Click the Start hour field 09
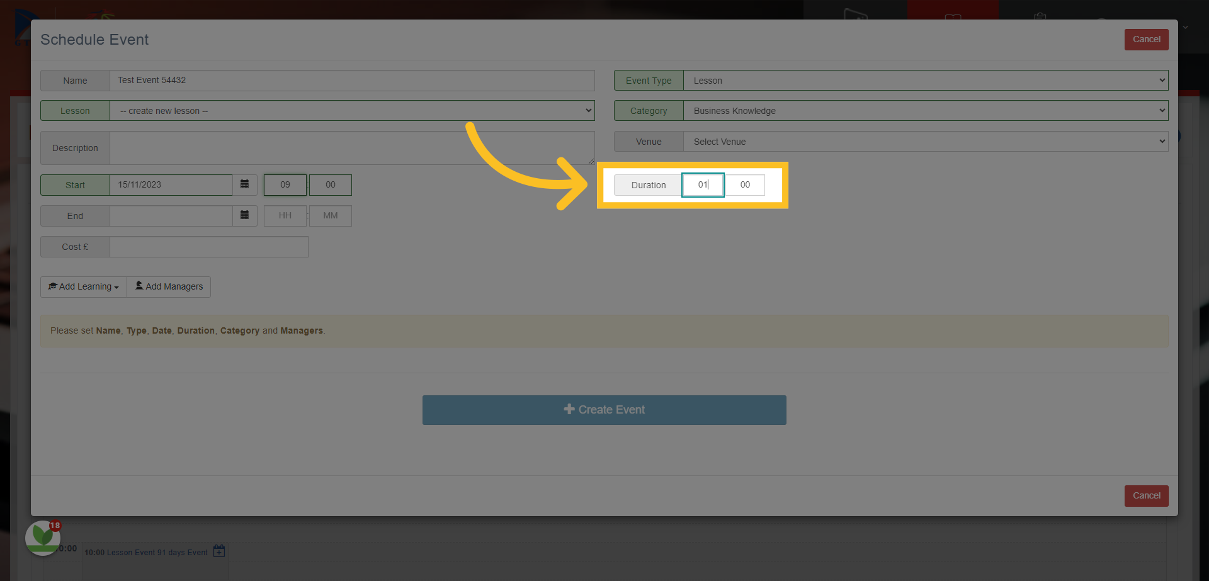This screenshot has height=581, width=1209. coord(285,185)
